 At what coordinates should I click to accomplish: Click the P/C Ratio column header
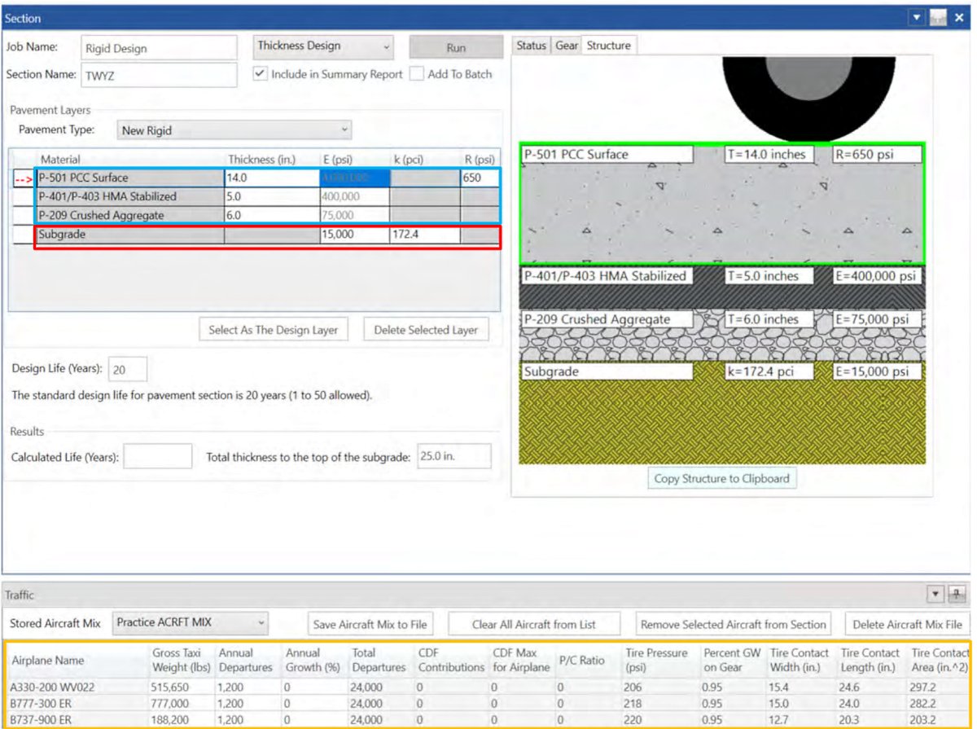click(x=588, y=660)
